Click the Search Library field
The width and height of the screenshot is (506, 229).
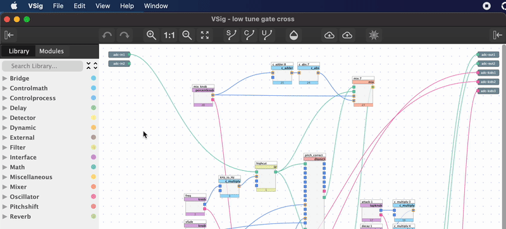42,66
